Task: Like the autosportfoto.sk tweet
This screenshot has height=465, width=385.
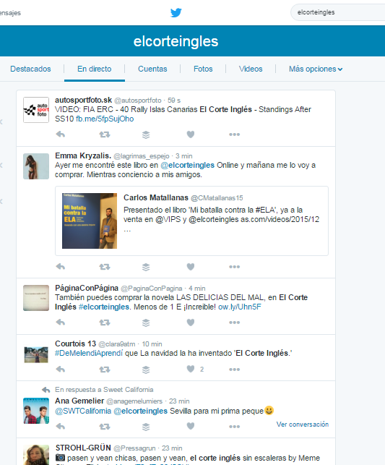Action: point(191,135)
